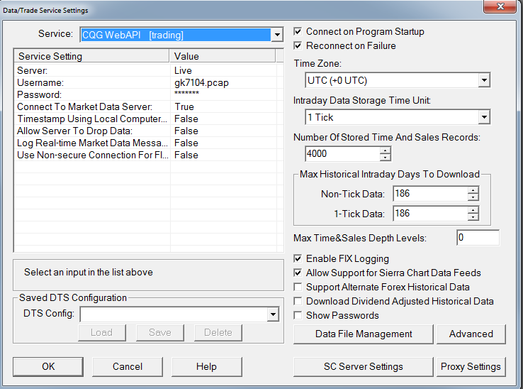Decrease Non-Tick Data days spinner
523x389 pixels.
coord(473,197)
